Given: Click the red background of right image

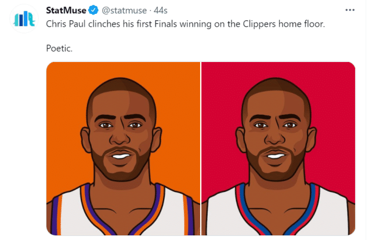Looking at the screenshot, I should pos(337,87).
